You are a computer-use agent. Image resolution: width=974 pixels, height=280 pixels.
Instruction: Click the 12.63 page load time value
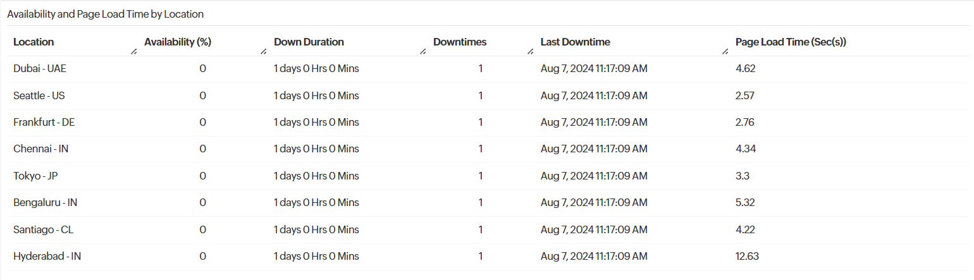pyautogui.click(x=747, y=256)
